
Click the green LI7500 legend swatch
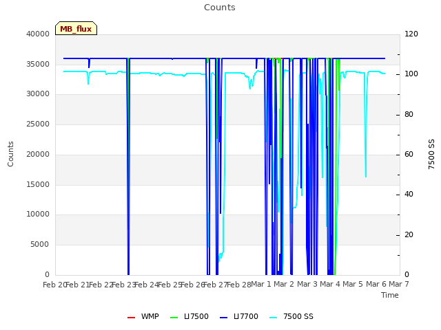tap(174, 317)
